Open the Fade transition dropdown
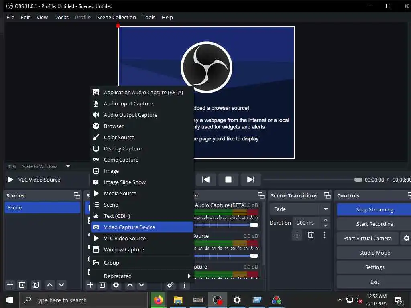 click(299, 209)
